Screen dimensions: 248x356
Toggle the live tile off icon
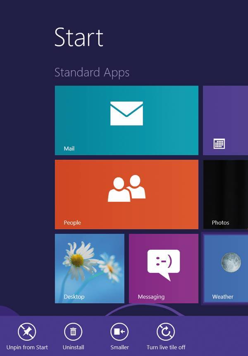[166, 332]
